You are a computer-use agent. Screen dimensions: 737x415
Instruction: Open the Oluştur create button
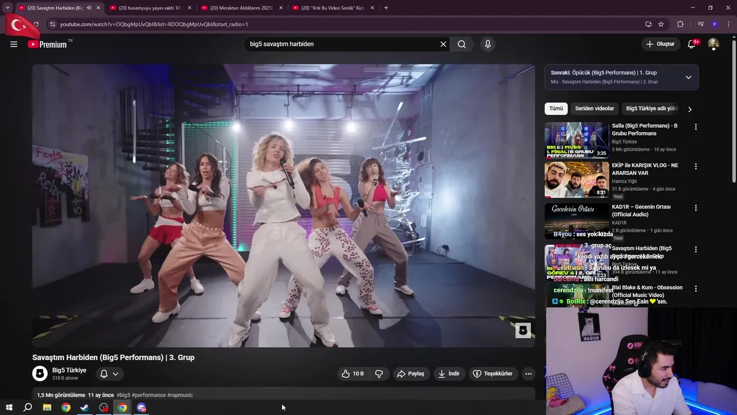(660, 44)
